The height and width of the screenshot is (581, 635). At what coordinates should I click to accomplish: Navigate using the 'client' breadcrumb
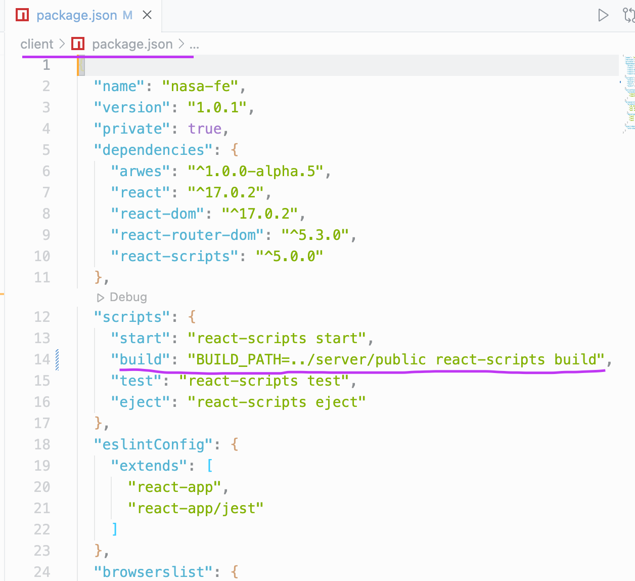pos(36,44)
